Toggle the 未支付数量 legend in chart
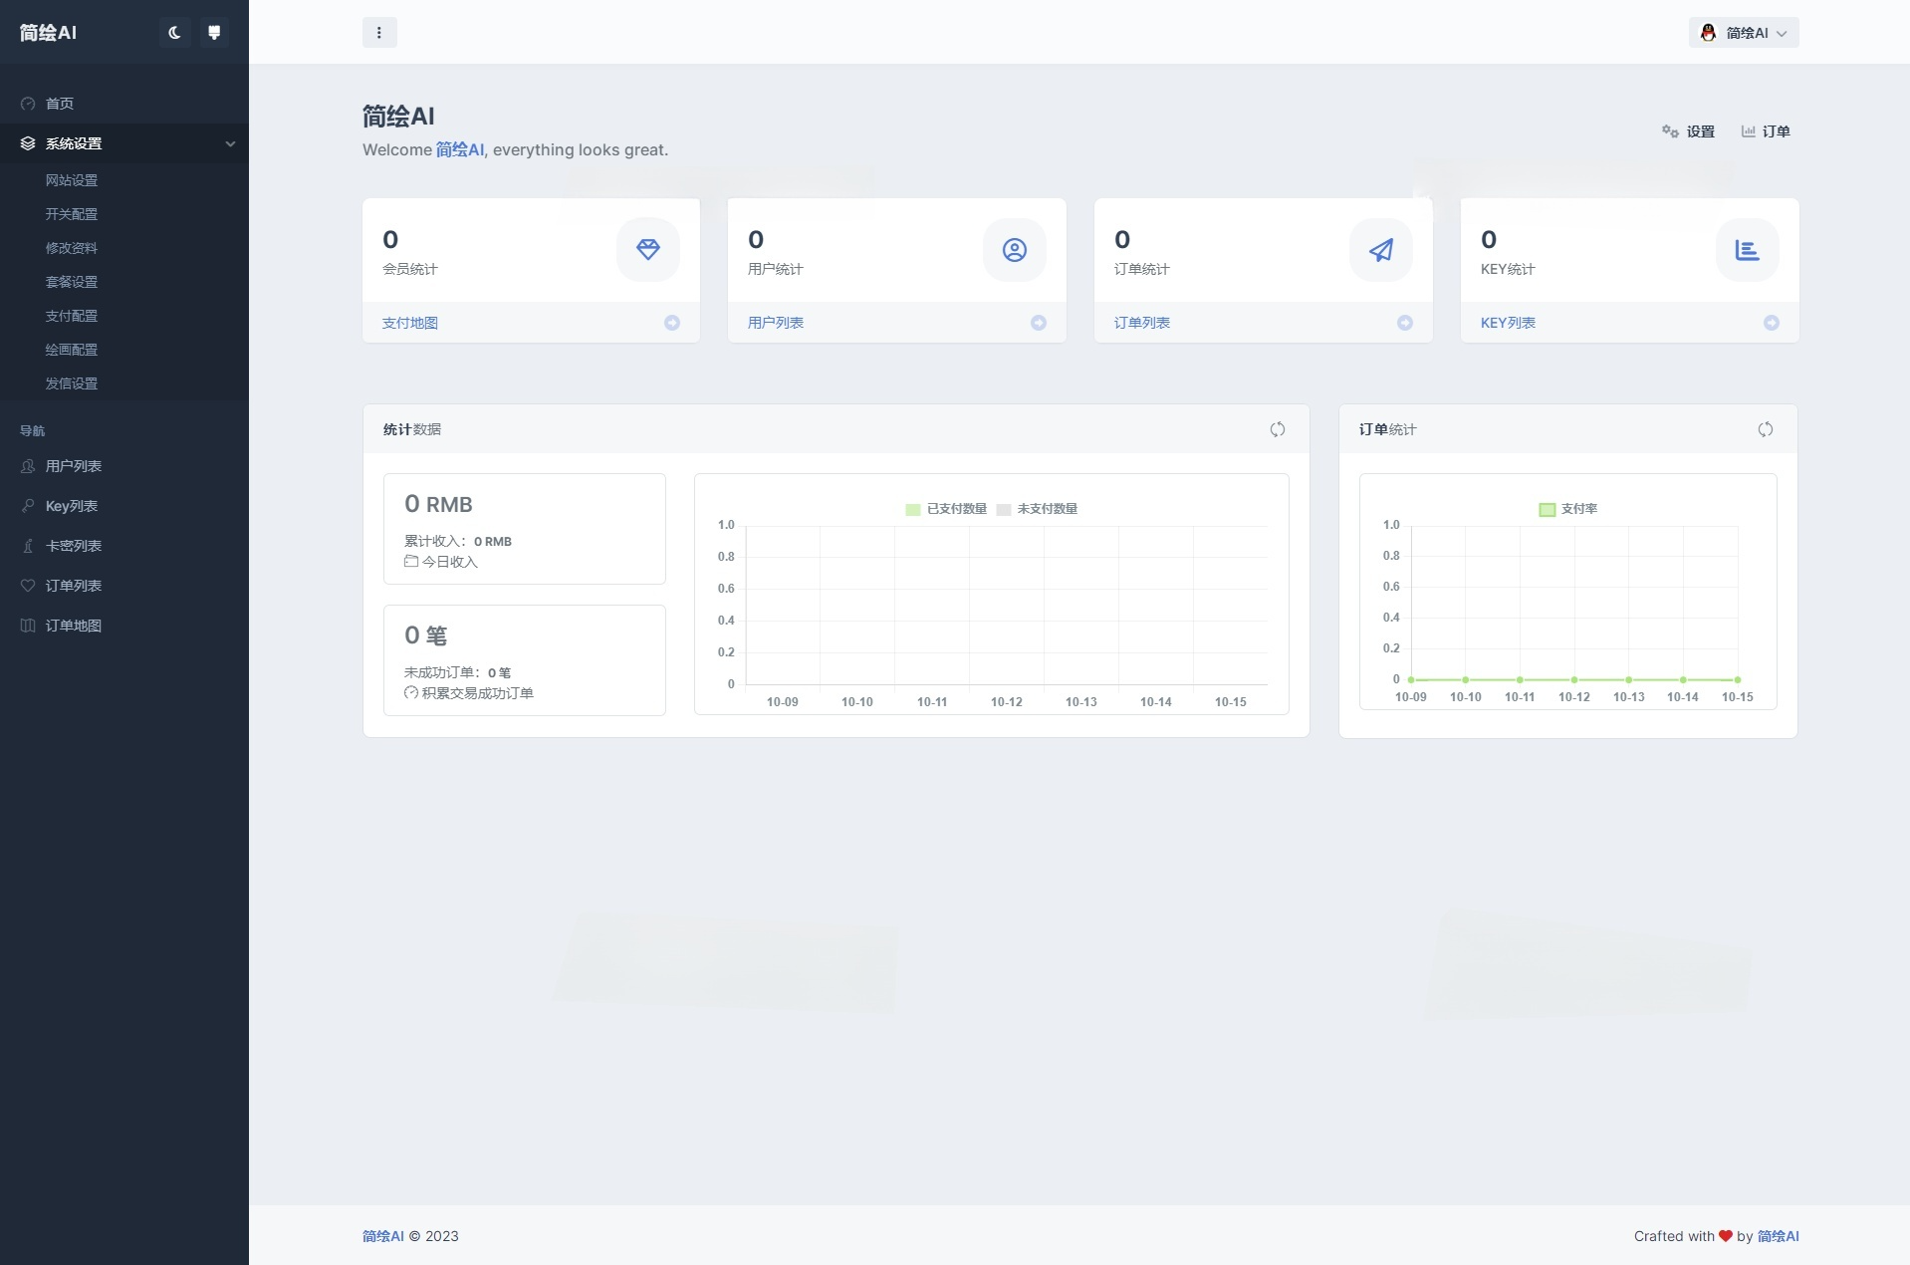This screenshot has height=1265, width=1910. click(x=1037, y=509)
